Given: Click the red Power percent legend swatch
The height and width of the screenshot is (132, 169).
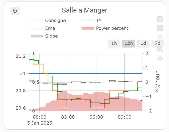Looking at the screenshot, I should pos(88,28).
